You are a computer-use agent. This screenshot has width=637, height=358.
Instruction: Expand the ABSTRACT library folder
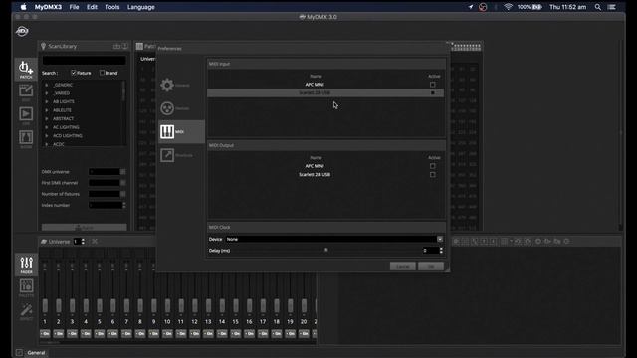tap(47, 118)
